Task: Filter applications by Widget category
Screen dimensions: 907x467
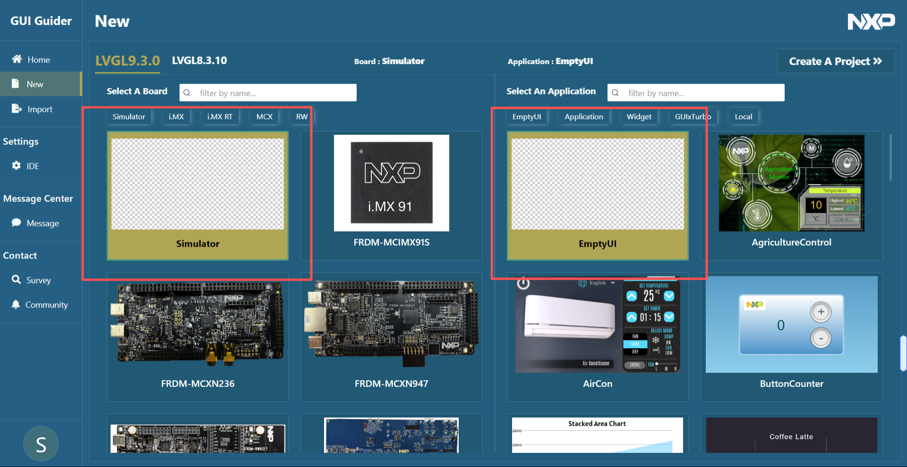Action: click(639, 117)
